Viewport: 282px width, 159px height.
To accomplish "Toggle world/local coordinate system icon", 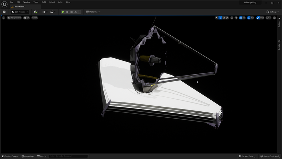I will click(232, 18).
